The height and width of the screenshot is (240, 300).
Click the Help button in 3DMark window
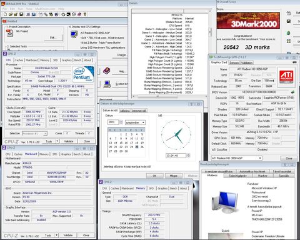(121, 71)
